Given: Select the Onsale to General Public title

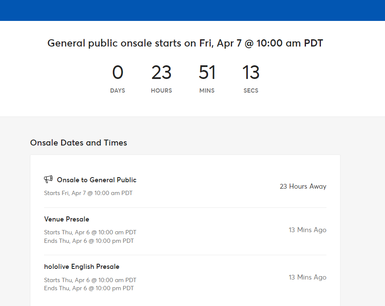Looking at the screenshot, I should coord(97,180).
